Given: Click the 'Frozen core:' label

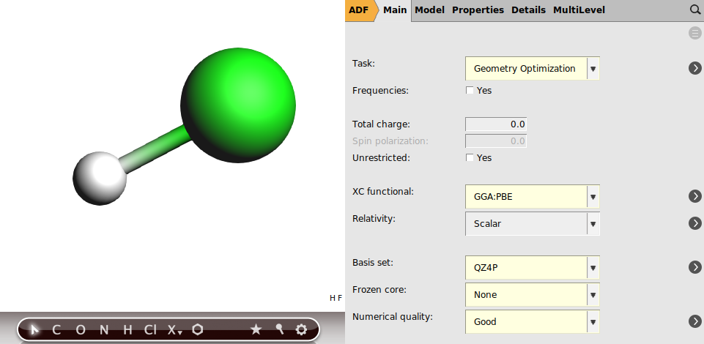Looking at the screenshot, I should pos(379,290).
